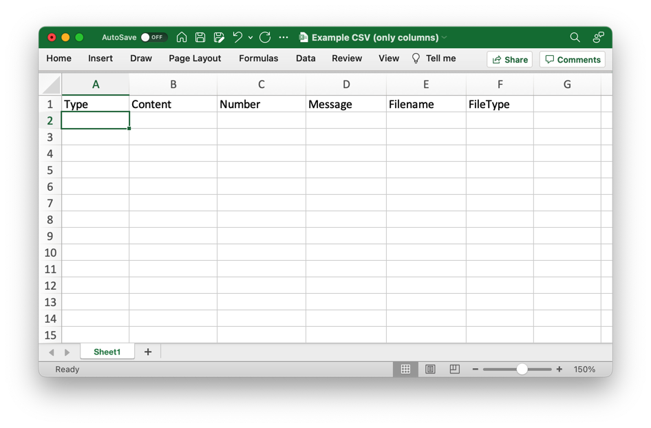The height and width of the screenshot is (428, 651).
Task: Open the more toolbar options ellipsis
Action: (284, 37)
